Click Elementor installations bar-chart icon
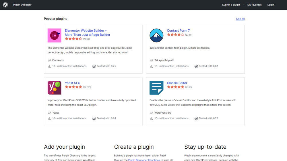The image size is (287, 161). pos(49,66)
